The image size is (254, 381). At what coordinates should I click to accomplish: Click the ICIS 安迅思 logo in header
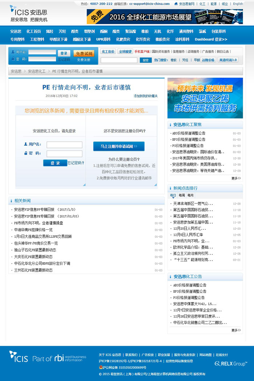(x=29, y=13)
